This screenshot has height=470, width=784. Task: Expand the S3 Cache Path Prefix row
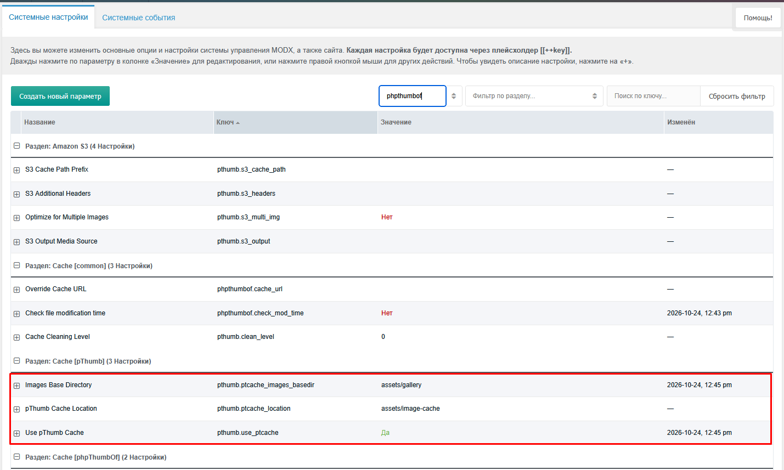coord(16,170)
